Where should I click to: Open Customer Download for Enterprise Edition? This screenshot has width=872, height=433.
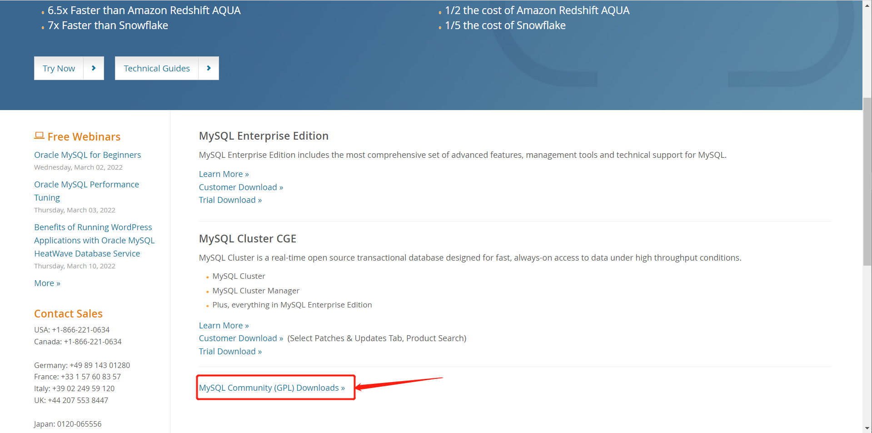pyautogui.click(x=241, y=187)
